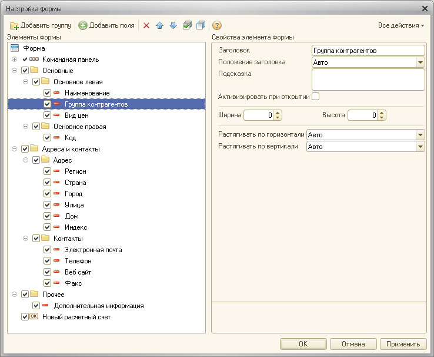Image resolution: width=434 pixels, height=357 pixels.
Task: Move the element up with the blue arrow
Action: click(x=159, y=25)
